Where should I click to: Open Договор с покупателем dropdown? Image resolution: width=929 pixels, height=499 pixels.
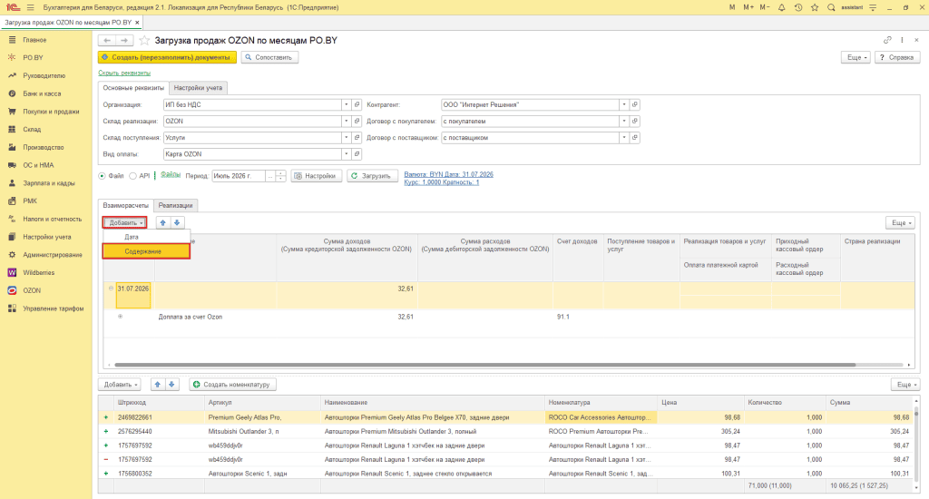click(x=624, y=121)
